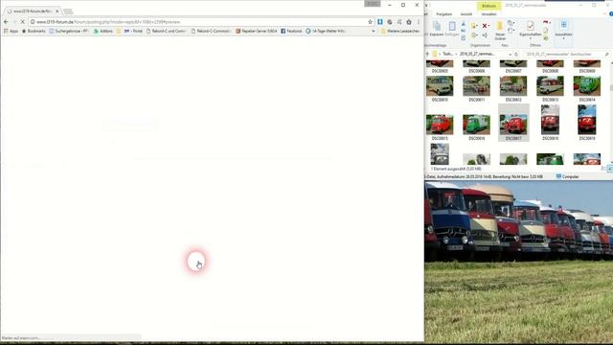Click the Explorer help icon
This screenshot has height=345, width=613.
click(611, 14)
